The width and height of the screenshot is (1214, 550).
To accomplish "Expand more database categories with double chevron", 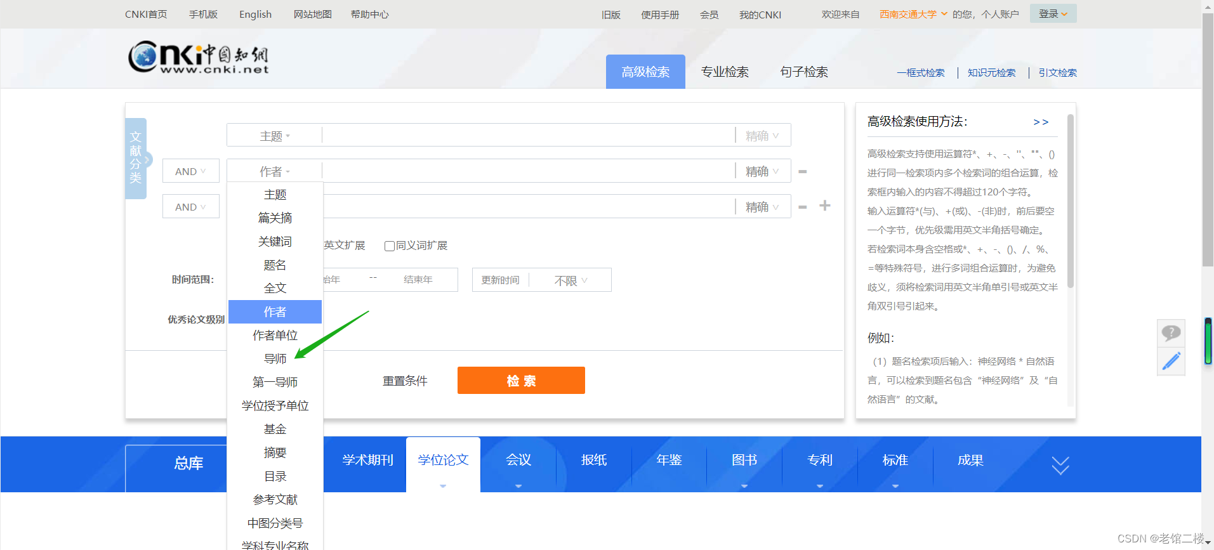I will coord(1060,466).
